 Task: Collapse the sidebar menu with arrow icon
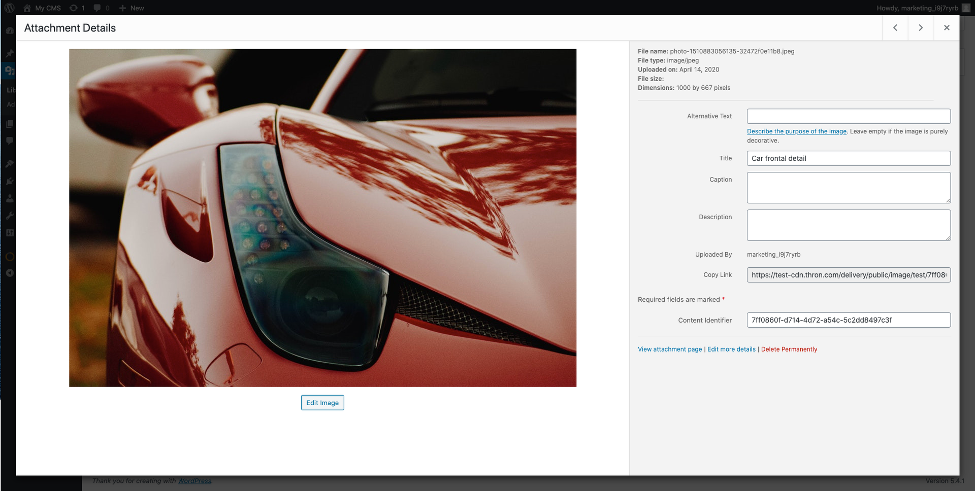tap(9, 273)
